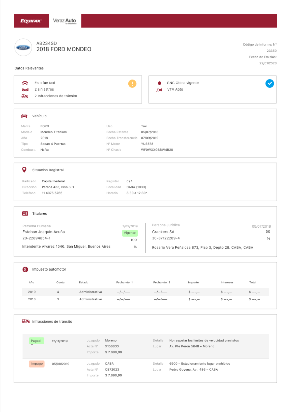Click the 'Intereses' column header

tap(227, 282)
